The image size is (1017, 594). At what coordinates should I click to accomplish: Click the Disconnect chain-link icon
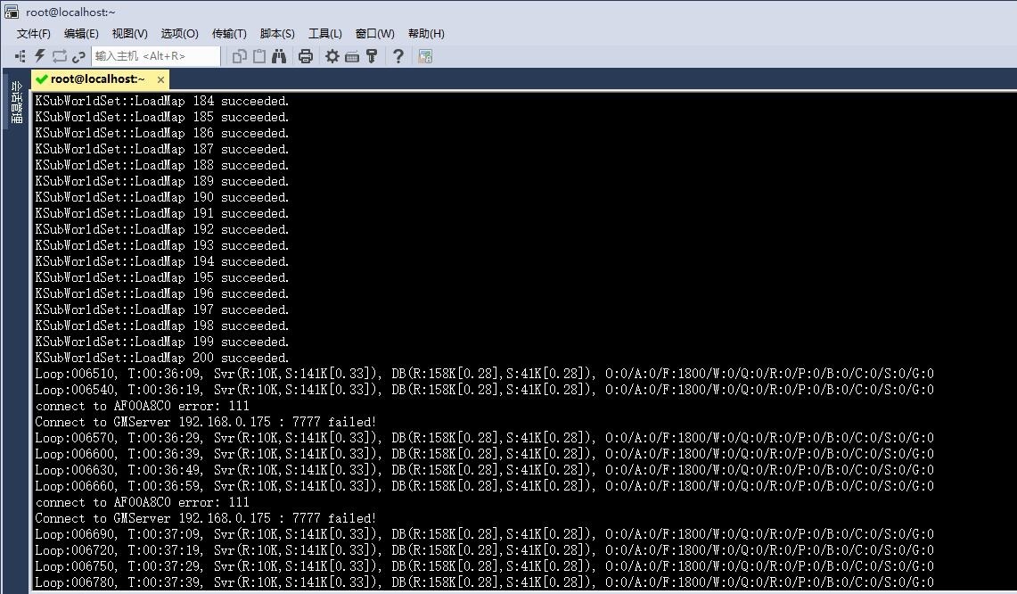(78, 57)
